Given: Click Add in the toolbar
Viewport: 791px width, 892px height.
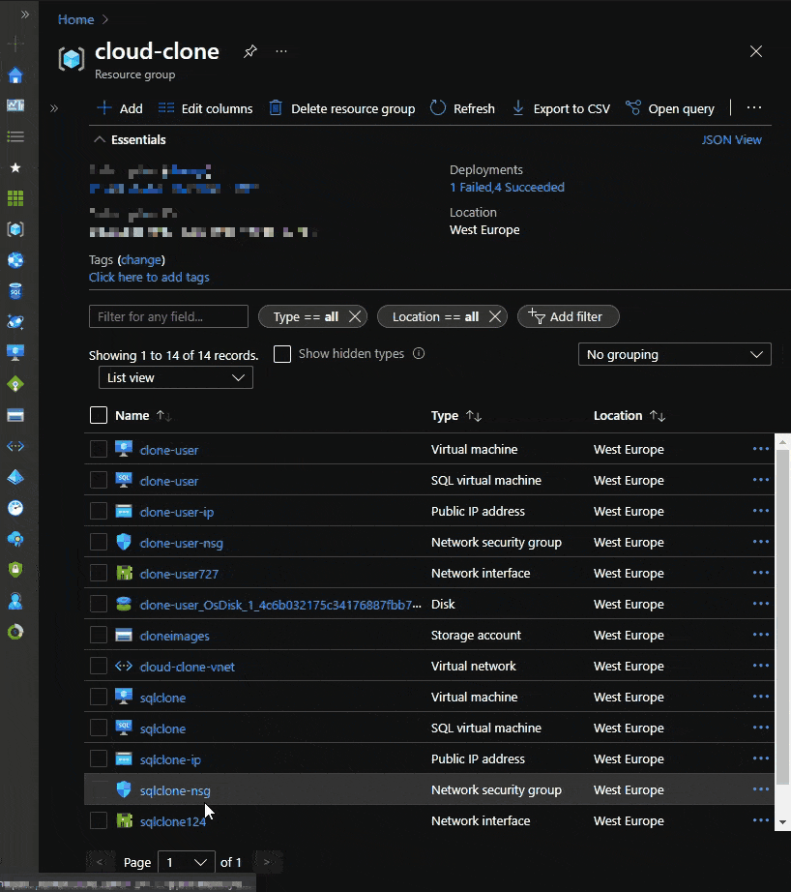Looking at the screenshot, I should [120, 108].
